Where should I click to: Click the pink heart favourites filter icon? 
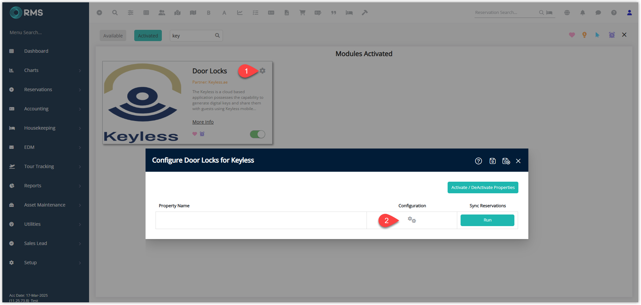tap(572, 35)
